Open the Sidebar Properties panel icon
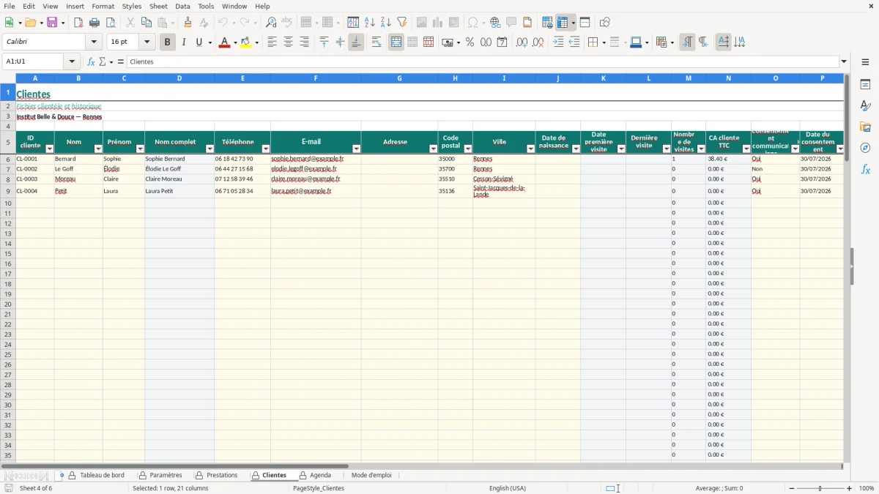This screenshot has width=879, height=494. 865,84
